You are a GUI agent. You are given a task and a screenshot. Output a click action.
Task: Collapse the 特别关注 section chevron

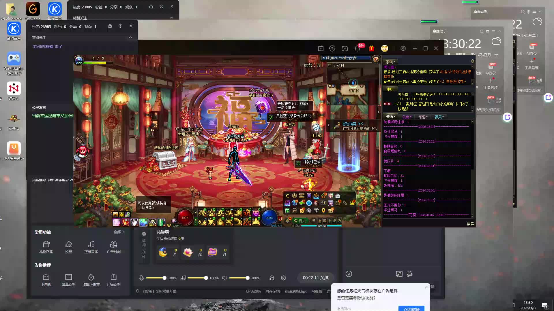(x=130, y=37)
